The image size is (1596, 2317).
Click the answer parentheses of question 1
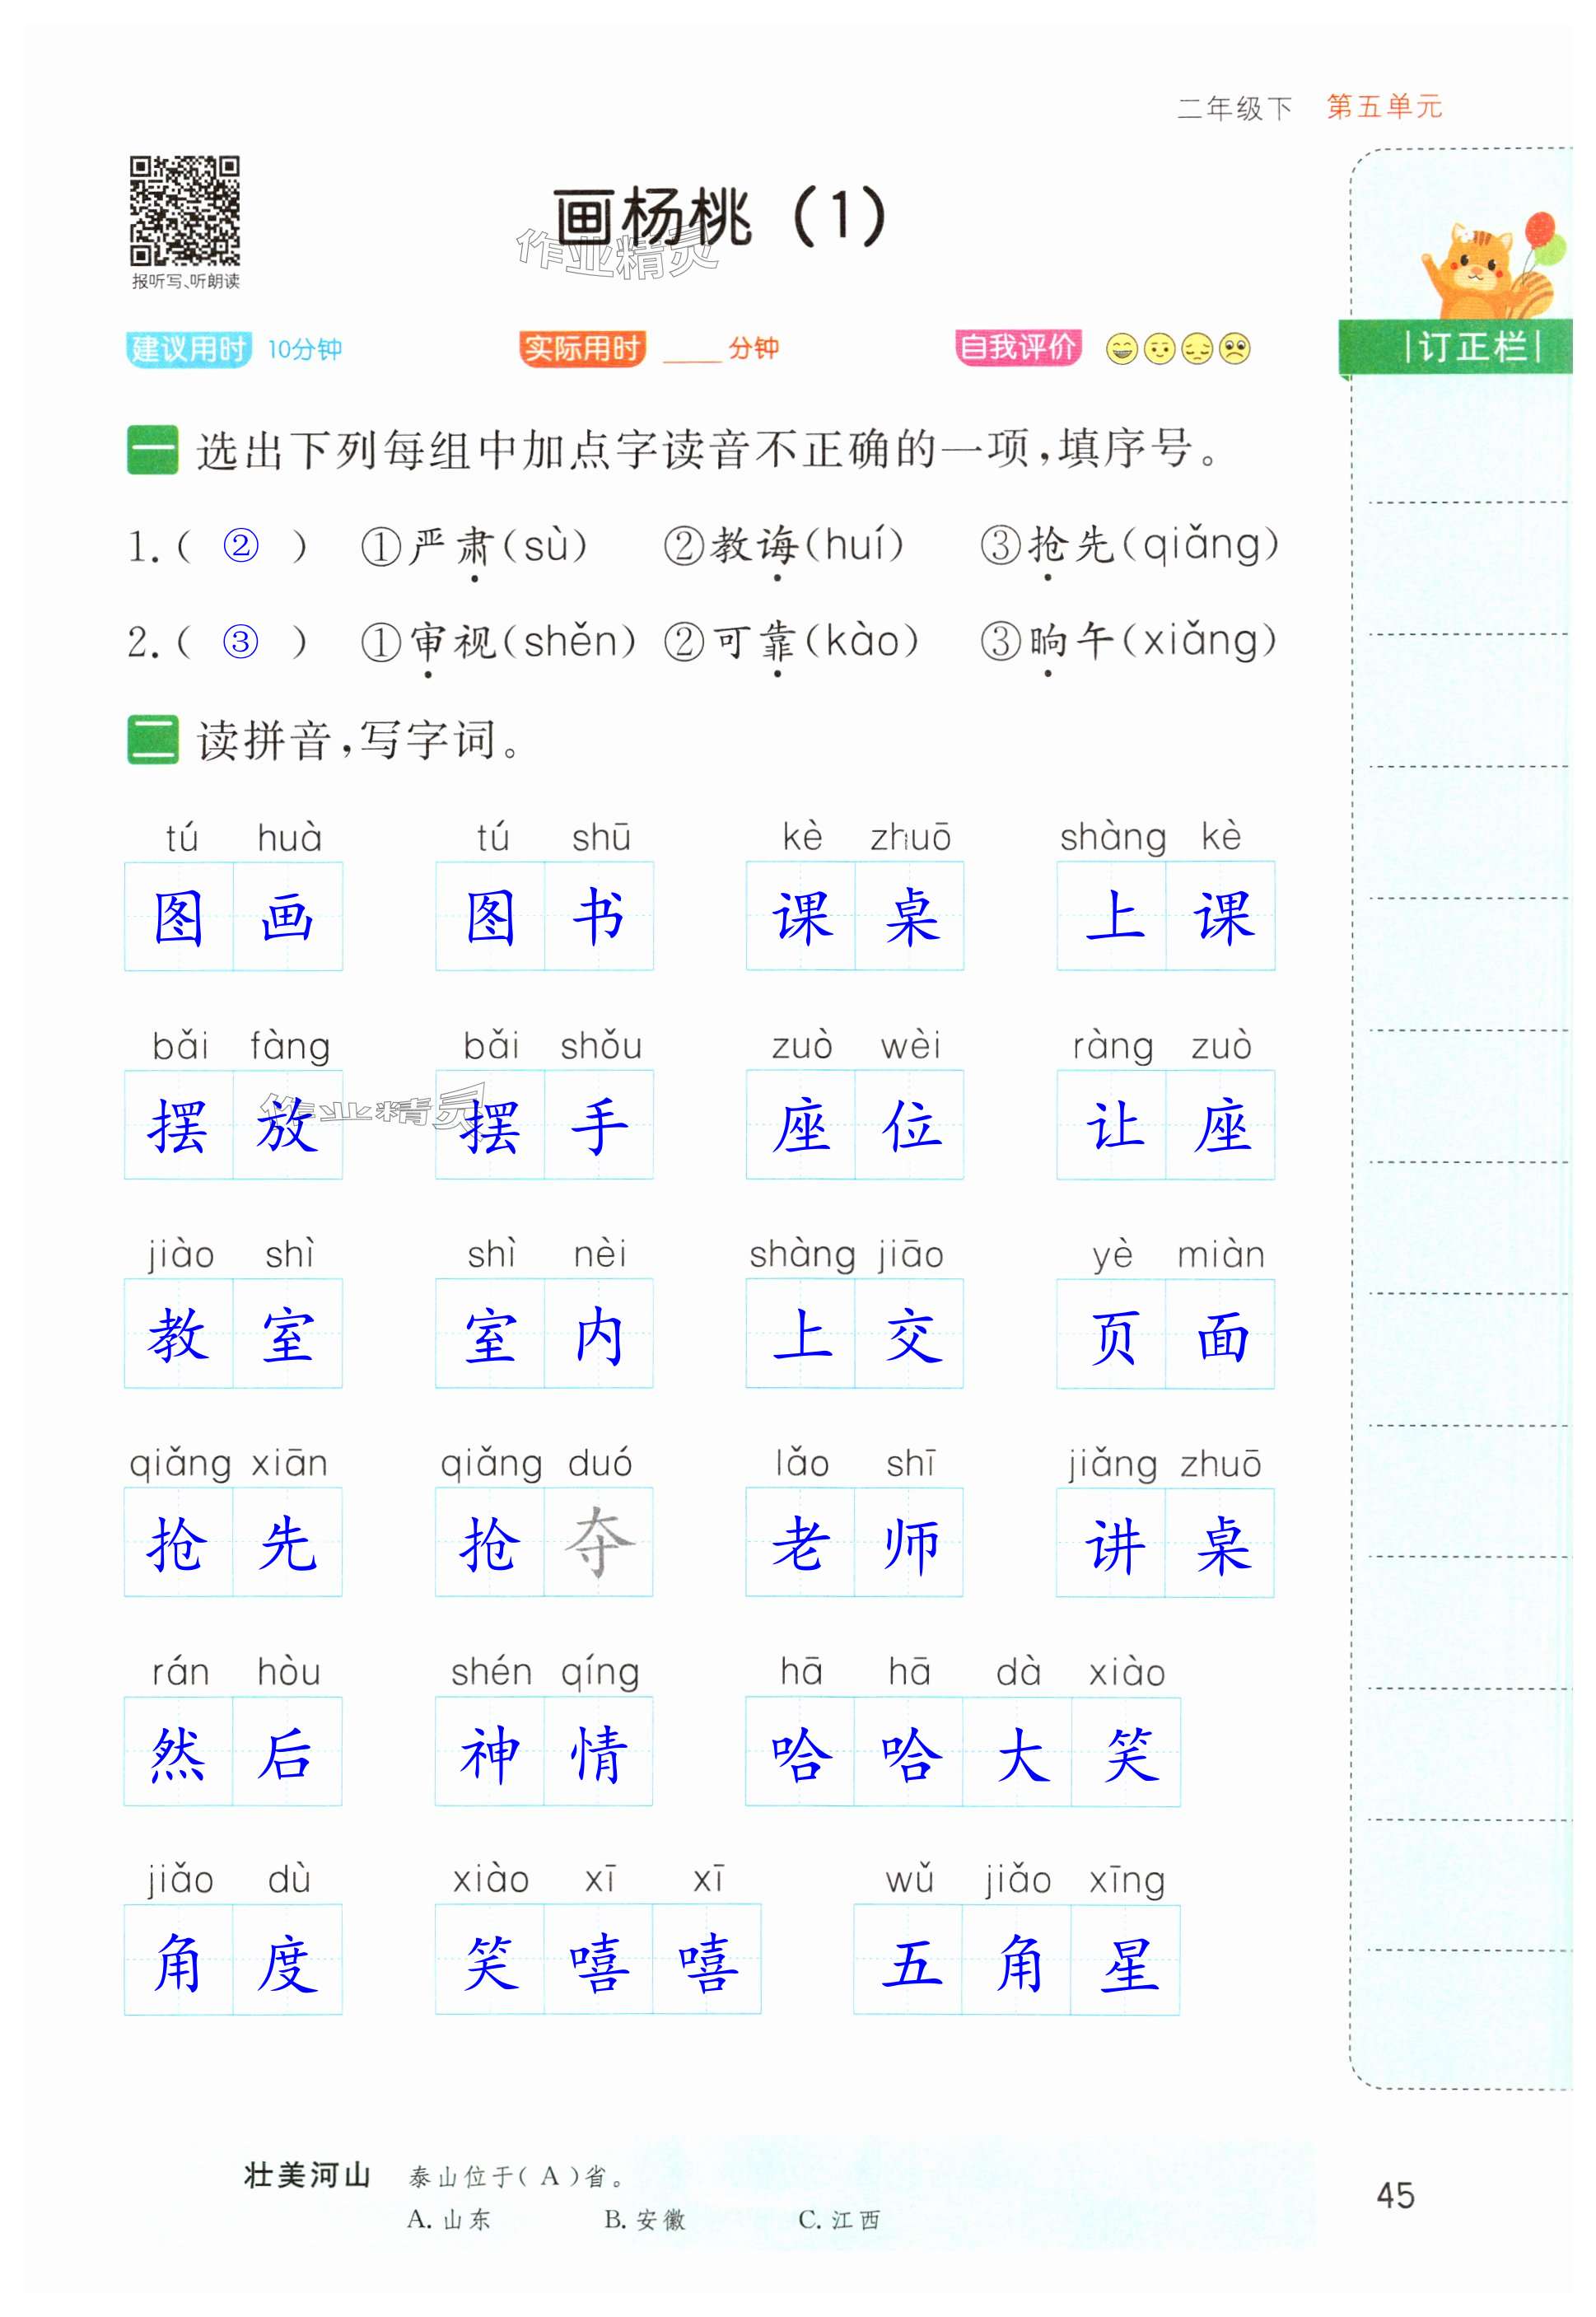(241, 547)
